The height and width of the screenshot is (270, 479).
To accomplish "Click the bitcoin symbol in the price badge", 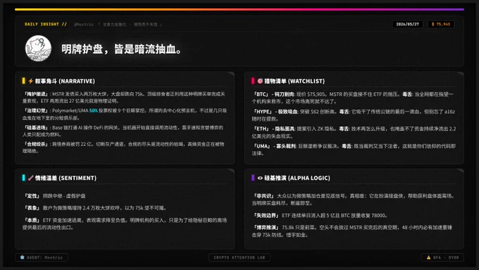I will (x=433, y=24).
